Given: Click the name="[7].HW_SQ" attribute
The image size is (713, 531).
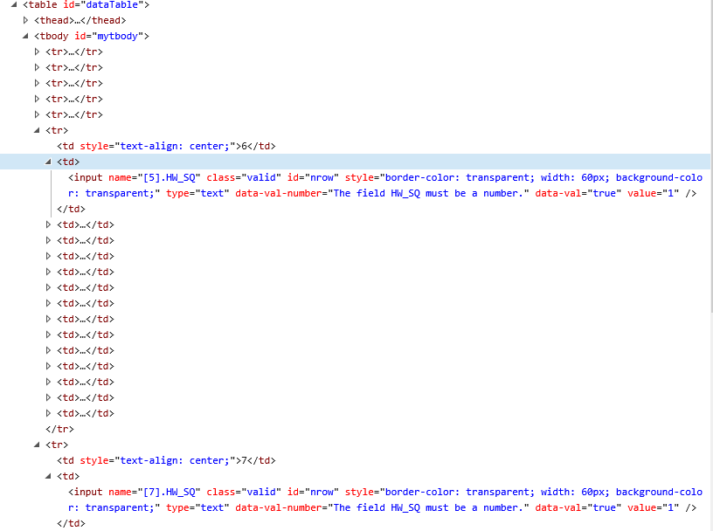Looking at the screenshot, I should (155, 492).
